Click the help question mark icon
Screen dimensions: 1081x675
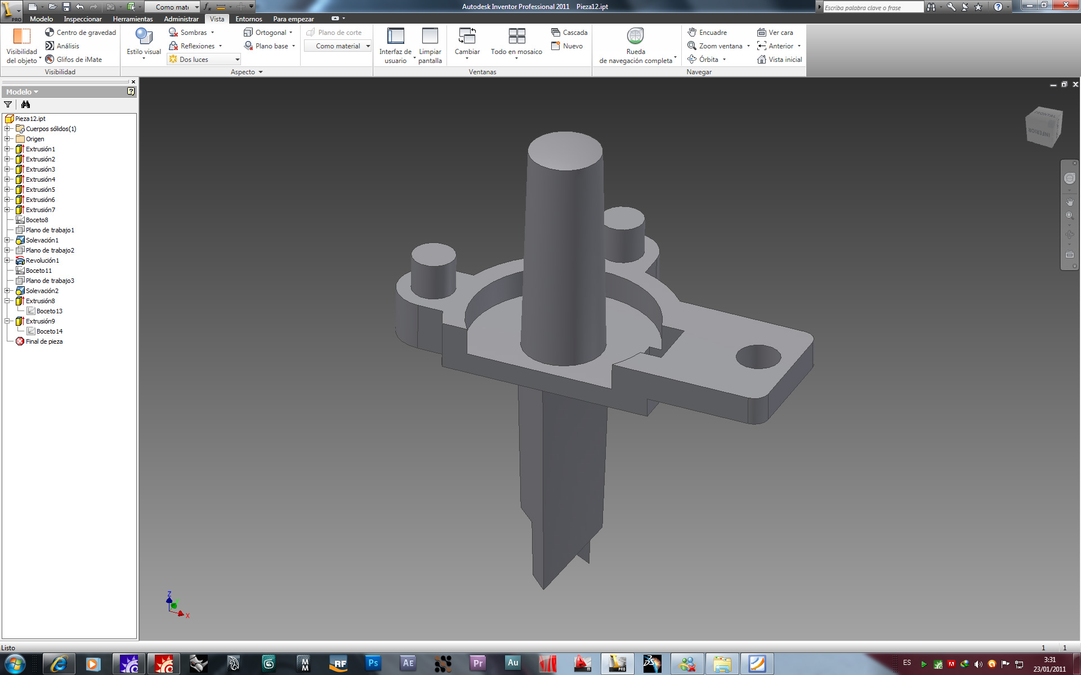998,7
